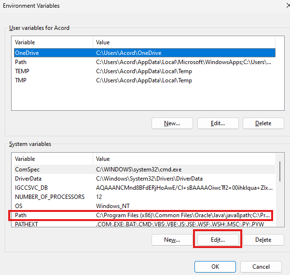290x275 pixels.
Task: Select the OneDrive user variable row
Action: (27, 53)
